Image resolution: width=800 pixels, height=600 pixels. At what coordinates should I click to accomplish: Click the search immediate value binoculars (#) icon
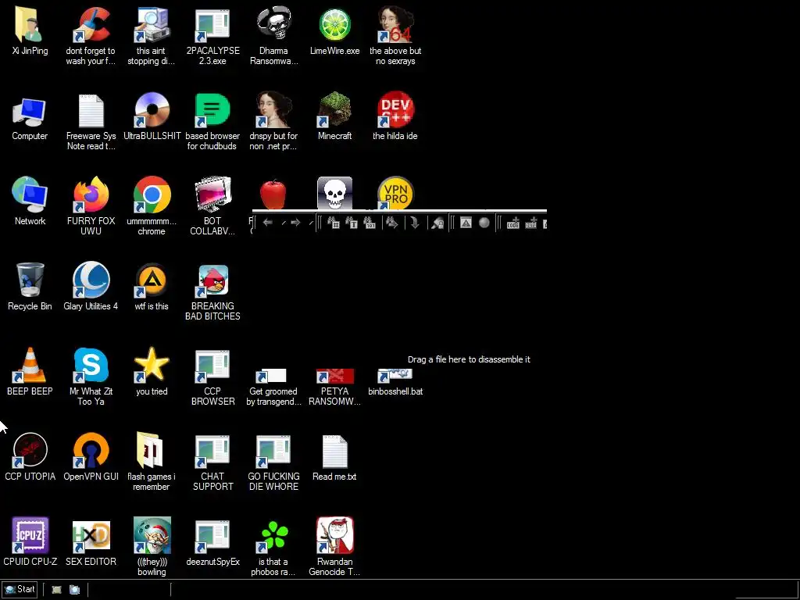pos(333,223)
